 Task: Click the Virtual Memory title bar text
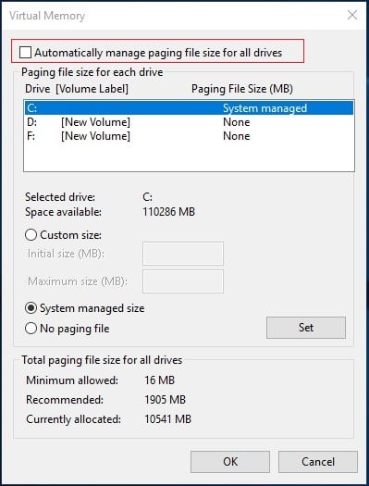pyautogui.click(x=47, y=16)
